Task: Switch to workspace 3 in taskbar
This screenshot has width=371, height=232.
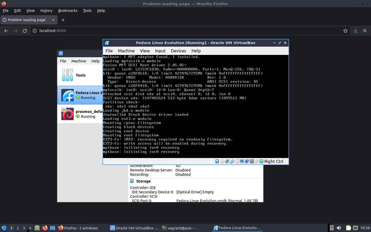Action: 24,228
